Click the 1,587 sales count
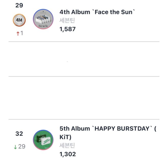This screenshot has height=162, width=168. (68, 29)
